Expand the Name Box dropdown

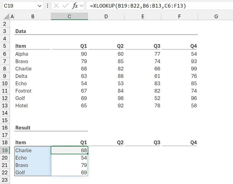click(40, 6)
